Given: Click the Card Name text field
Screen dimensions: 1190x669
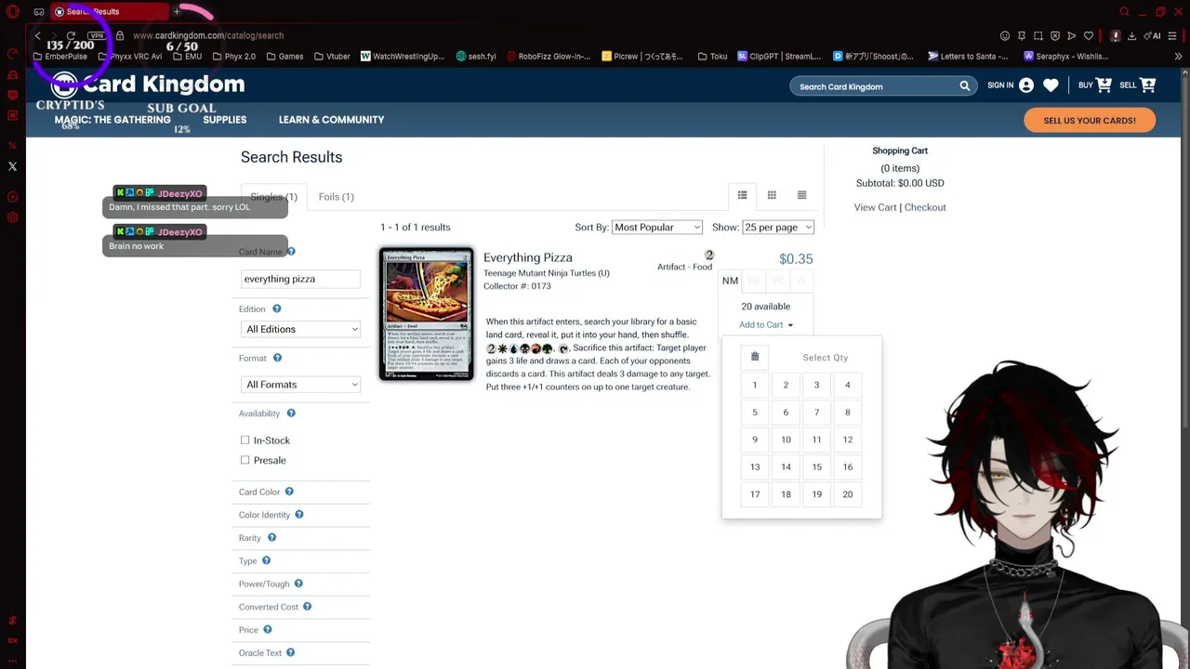Looking at the screenshot, I should pyautogui.click(x=300, y=279).
